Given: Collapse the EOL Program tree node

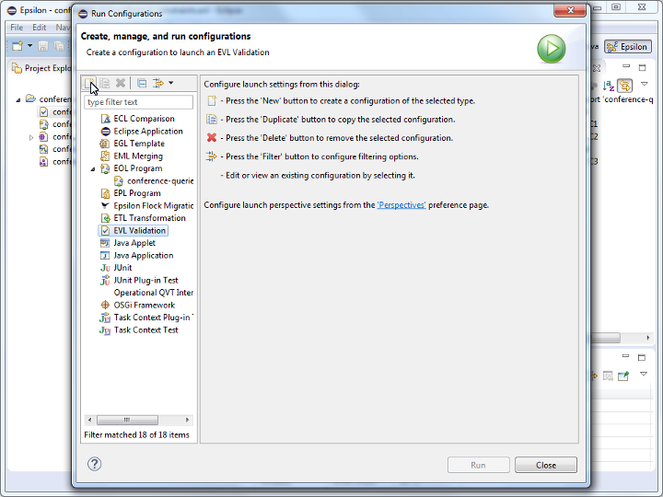Looking at the screenshot, I should (93, 169).
